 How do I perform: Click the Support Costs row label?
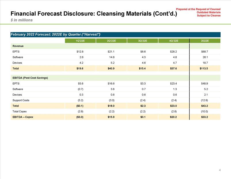pos(21,100)
